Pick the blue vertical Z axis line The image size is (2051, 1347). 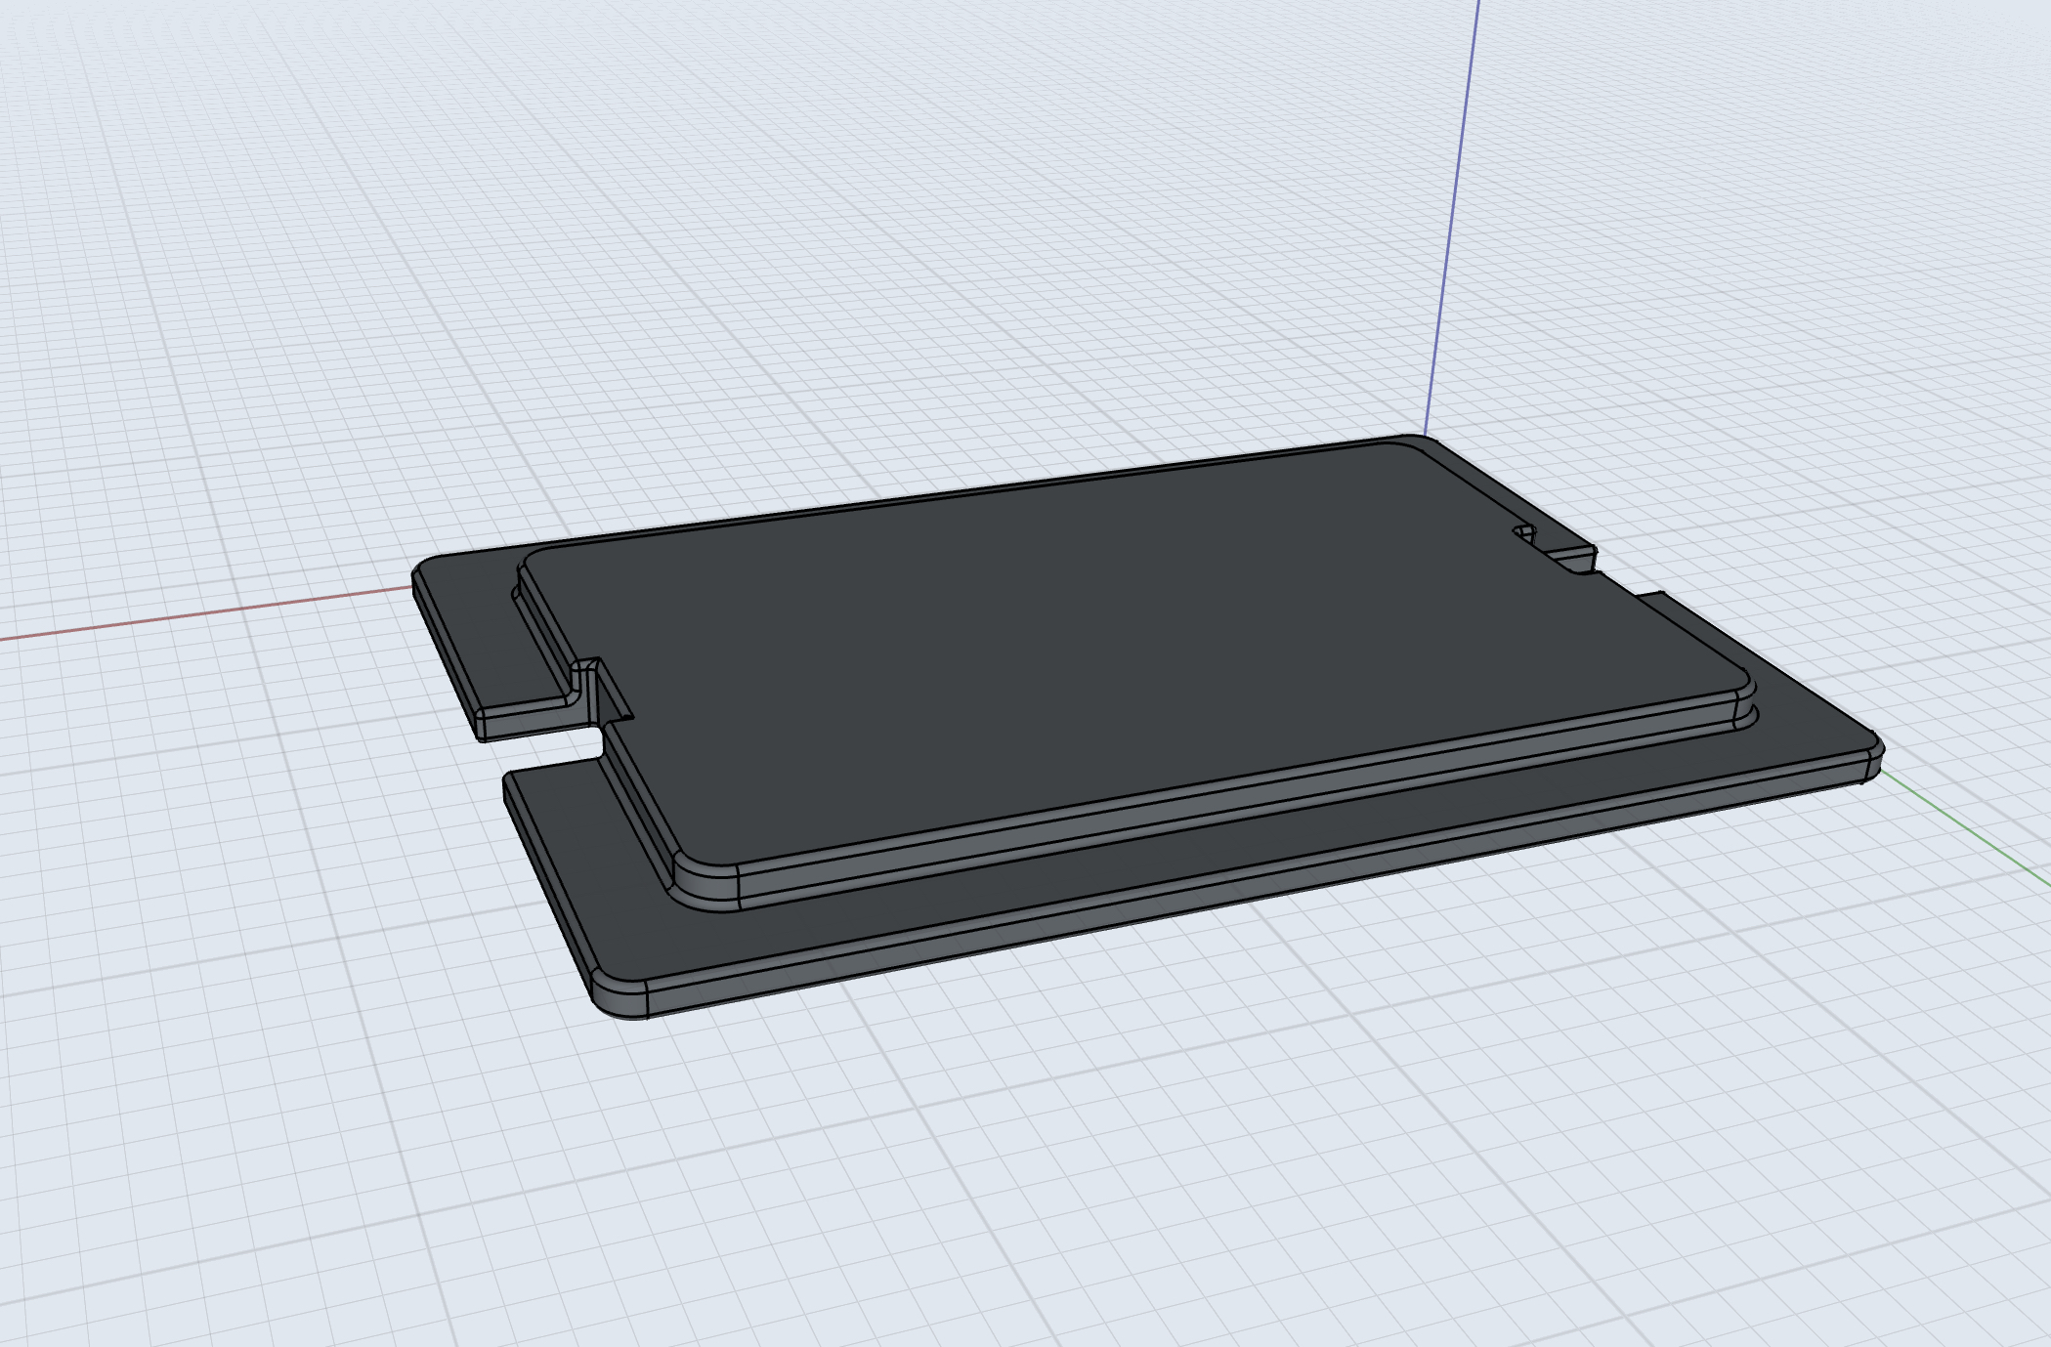click(1453, 217)
